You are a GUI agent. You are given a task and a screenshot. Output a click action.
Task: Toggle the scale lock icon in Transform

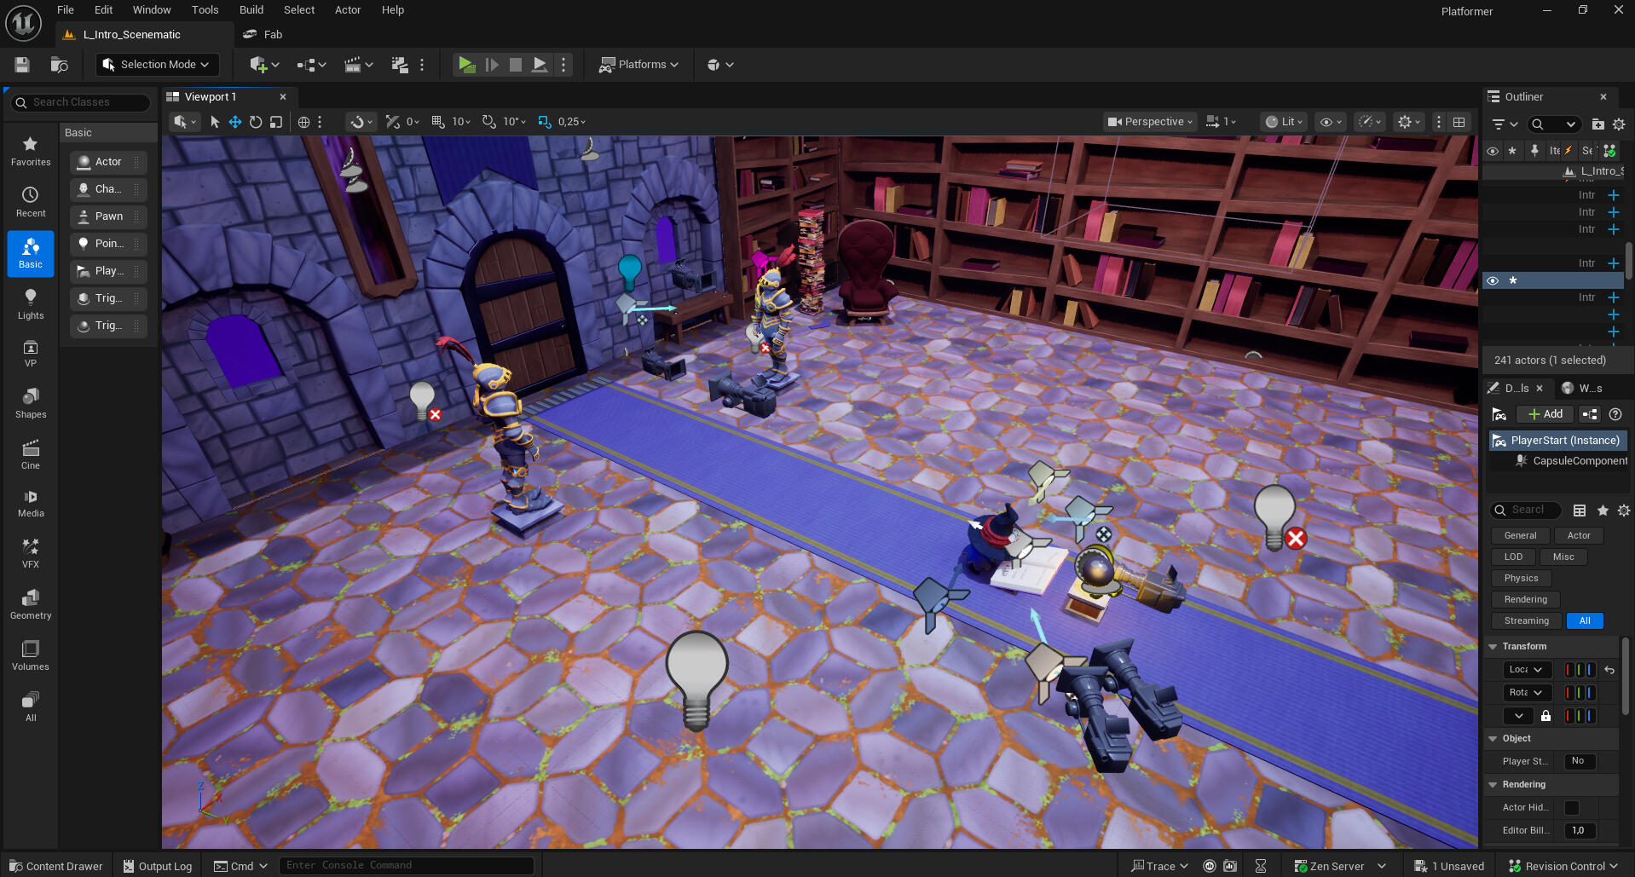[x=1545, y=716]
